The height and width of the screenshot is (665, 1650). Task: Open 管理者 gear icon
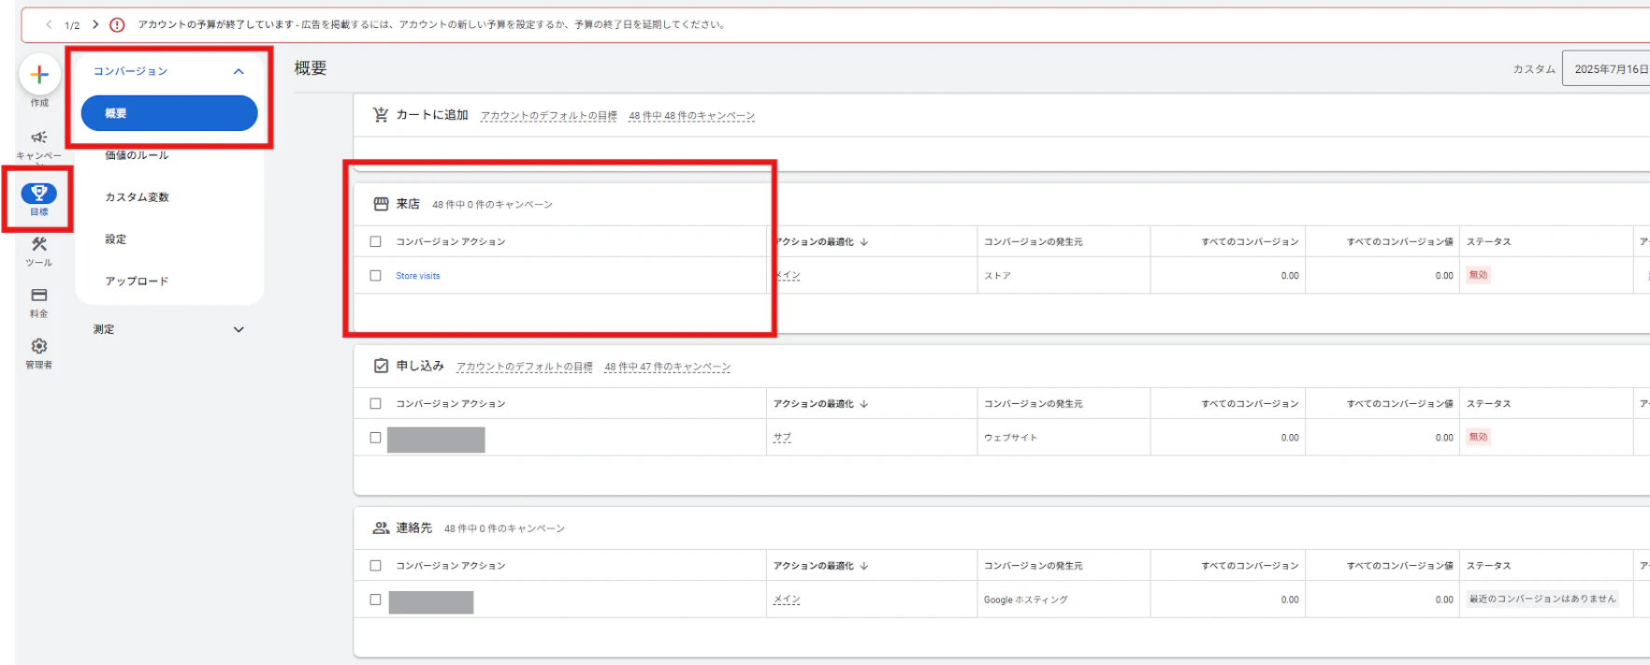(39, 346)
